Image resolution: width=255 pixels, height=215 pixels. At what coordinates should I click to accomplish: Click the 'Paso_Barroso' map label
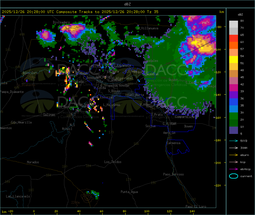pyautogui.click(x=173, y=174)
